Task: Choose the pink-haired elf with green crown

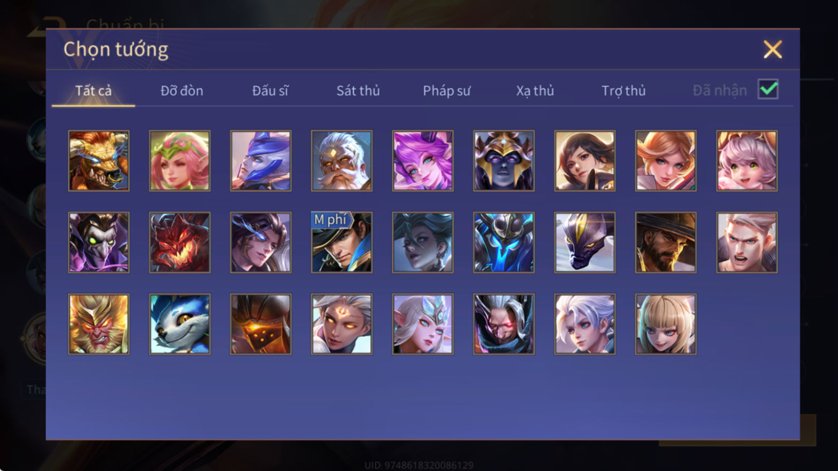Action: click(x=180, y=161)
